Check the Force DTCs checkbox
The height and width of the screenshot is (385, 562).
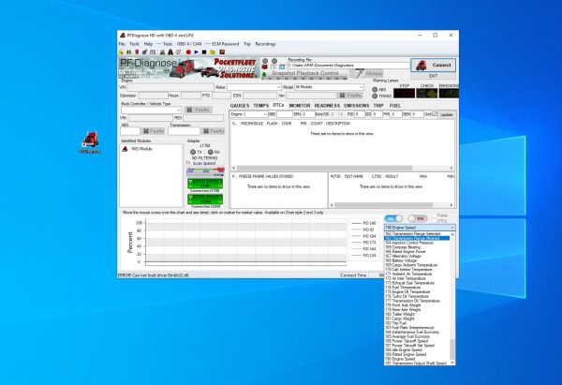pos(435,215)
